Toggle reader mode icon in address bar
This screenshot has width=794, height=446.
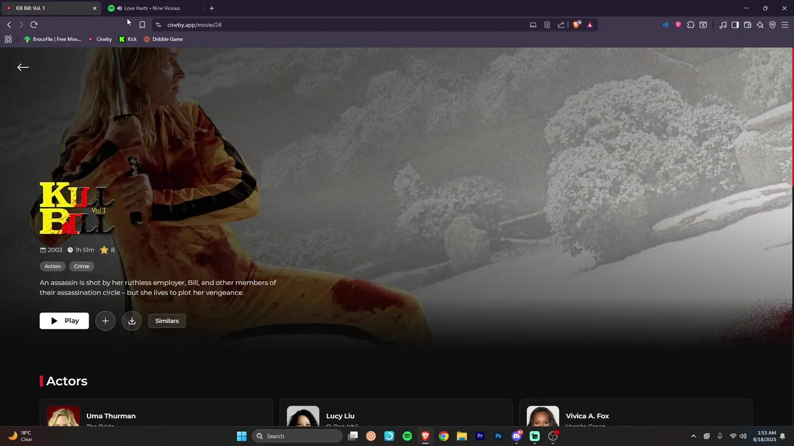coord(547,25)
